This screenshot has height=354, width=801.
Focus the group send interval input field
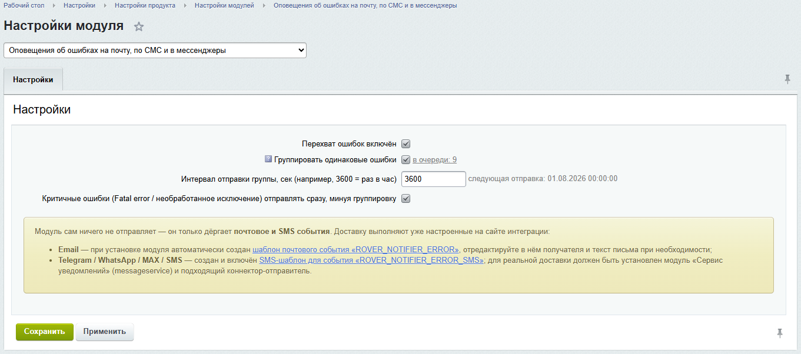pos(434,179)
